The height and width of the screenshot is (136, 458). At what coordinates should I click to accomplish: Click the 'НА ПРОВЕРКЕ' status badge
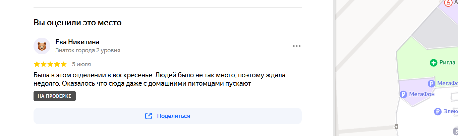pos(55,96)
